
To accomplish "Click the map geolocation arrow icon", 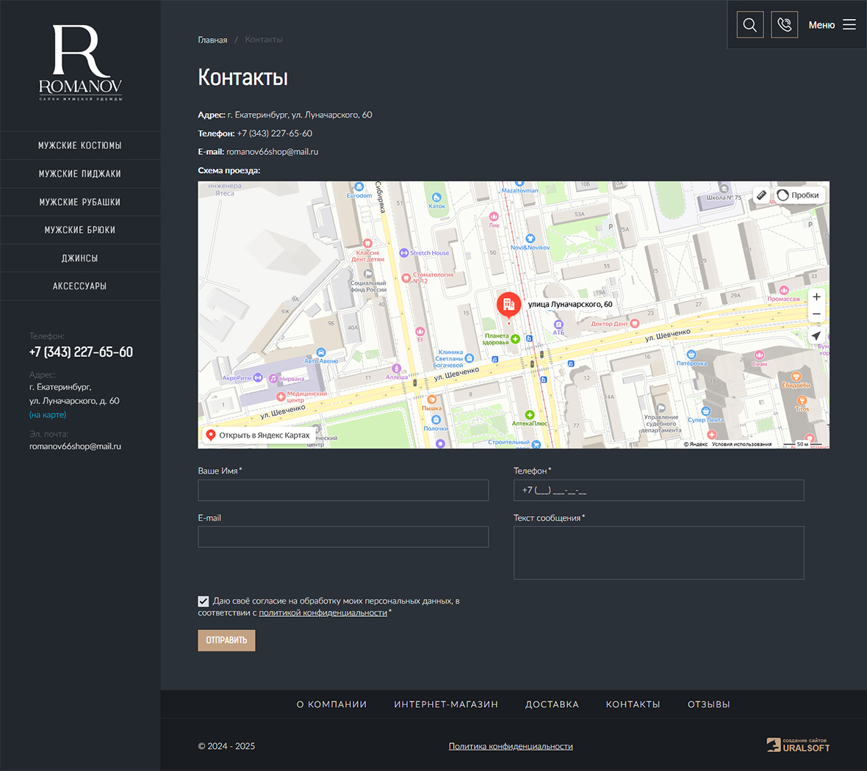I will point(816,336).
